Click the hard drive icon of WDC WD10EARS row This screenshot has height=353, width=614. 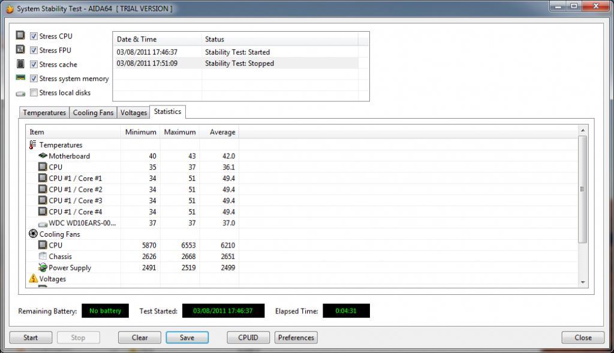coord(43,224)
